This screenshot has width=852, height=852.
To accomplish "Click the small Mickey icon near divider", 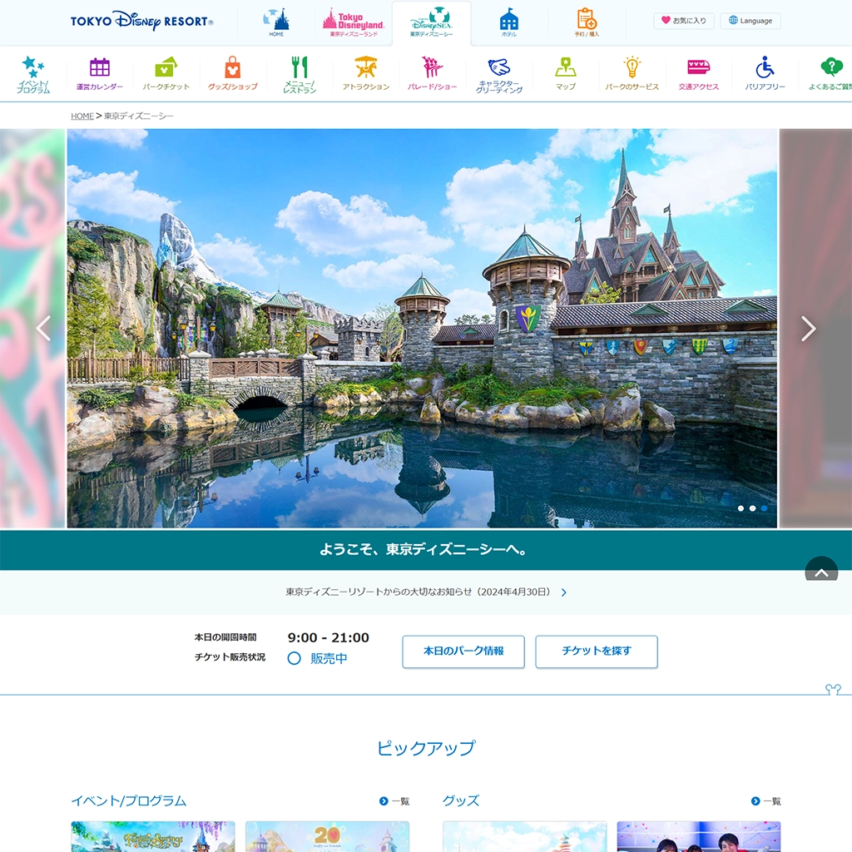I will (x=833, y=689).
